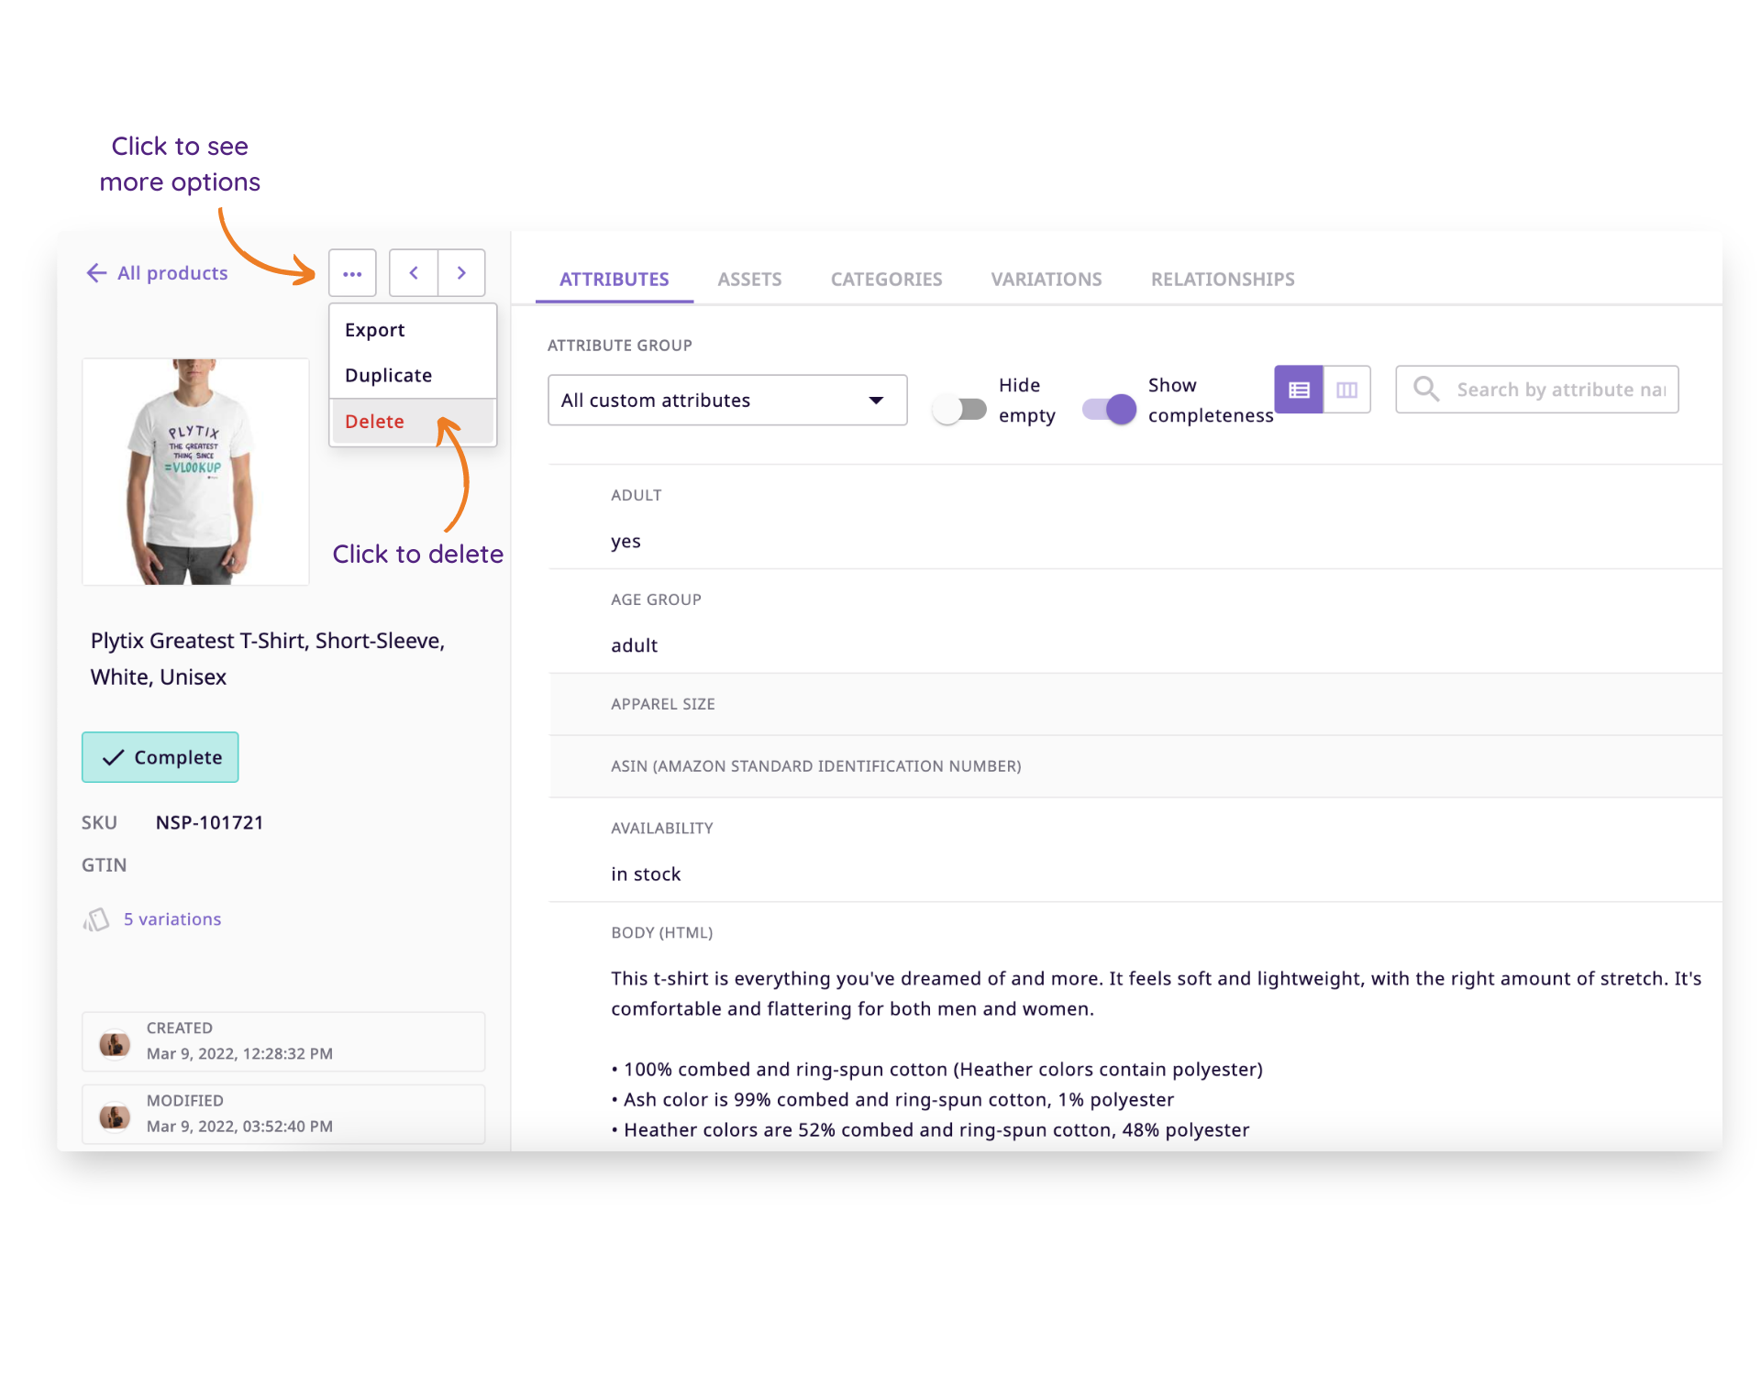Click the product t-shirt thumbnail image

tap(195, 472)
